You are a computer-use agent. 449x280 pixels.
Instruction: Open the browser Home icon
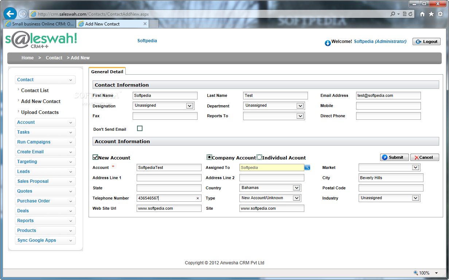coord(422,14)
